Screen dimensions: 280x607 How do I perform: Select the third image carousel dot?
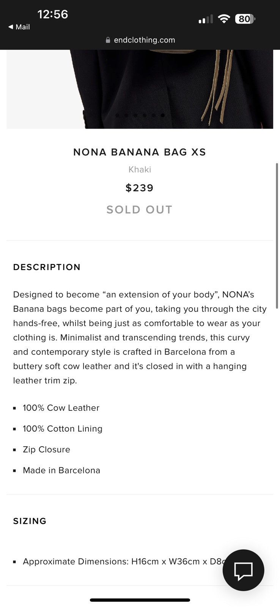pos(135,115)
